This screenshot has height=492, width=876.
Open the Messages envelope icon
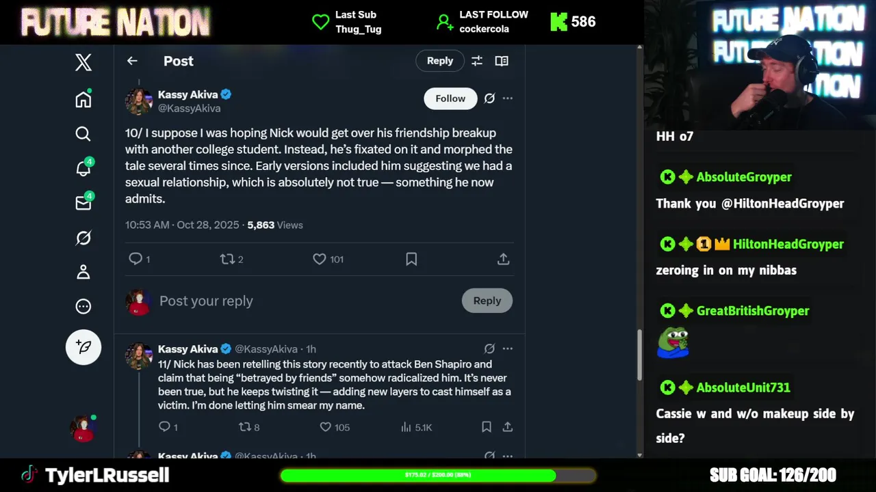click(x=83, y=203)
